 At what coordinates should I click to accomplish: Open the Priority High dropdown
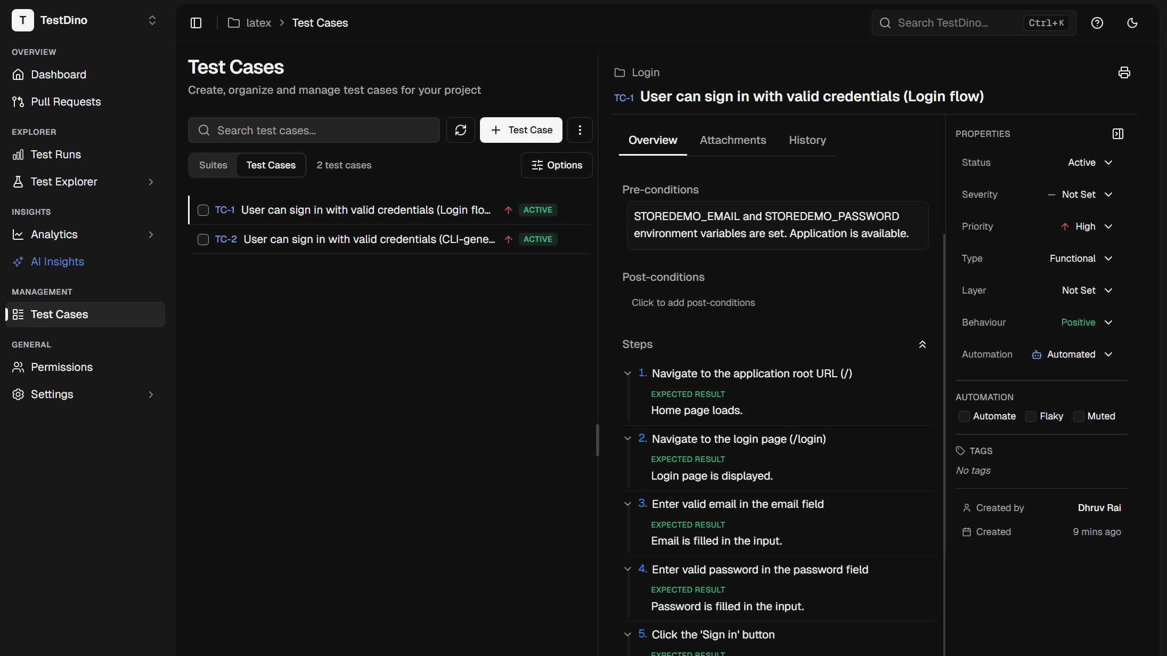click(1087, 226)
